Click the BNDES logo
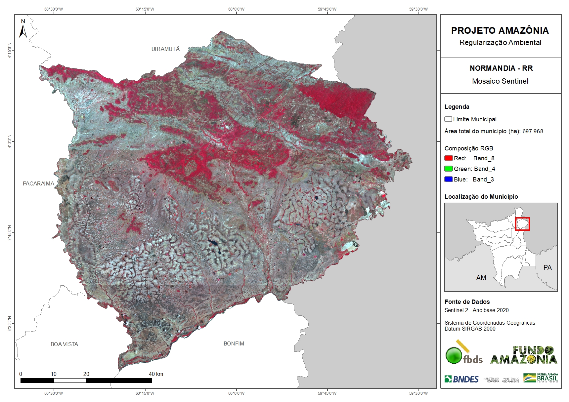The height and width of the screenshot is (402, 569). coord(461,379)
